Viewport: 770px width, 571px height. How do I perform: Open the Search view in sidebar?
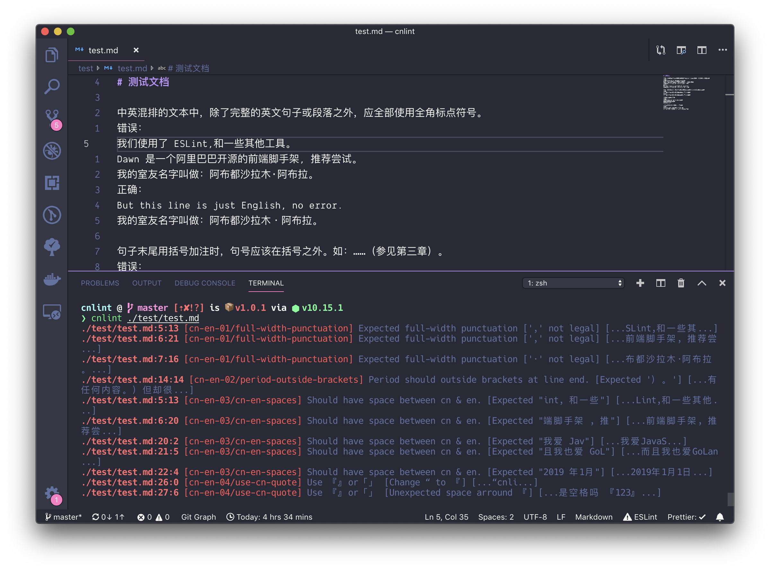[x=52, y=86]
